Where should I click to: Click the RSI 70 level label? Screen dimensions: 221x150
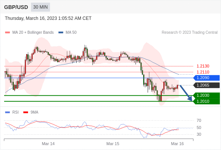[x=199, y=120]
